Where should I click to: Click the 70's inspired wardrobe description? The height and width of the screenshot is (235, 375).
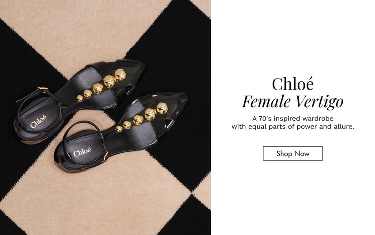coord(293,118)
